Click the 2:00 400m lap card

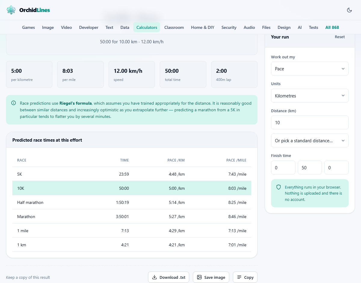coord(234,75)
